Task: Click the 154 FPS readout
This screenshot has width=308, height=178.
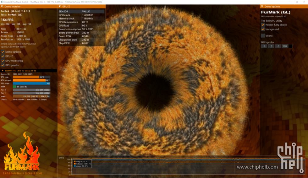Action: [x=7, y=20]
